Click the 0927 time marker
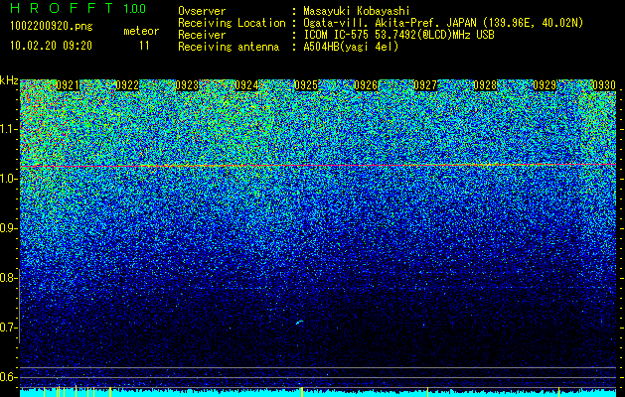 click(425, 85)
